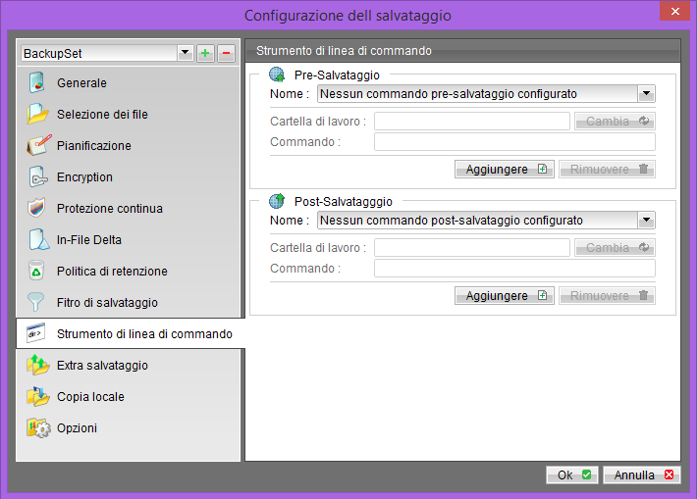698x499 pixels.
Task: Open Politica di retenzione section
Action: [129, 271]
